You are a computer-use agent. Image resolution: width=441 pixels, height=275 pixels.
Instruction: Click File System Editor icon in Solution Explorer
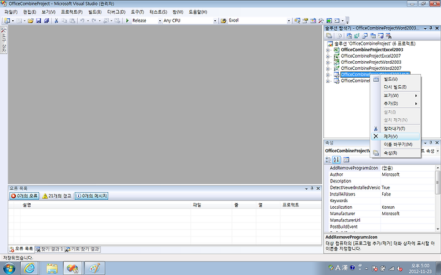point(349,36)
